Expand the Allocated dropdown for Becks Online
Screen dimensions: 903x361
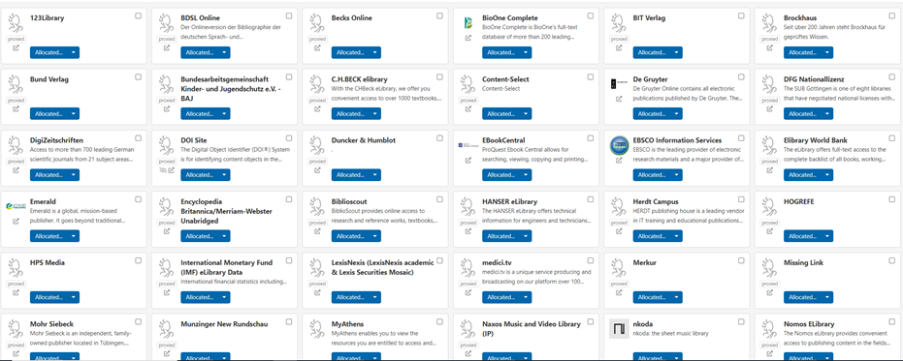pyautogui.click(x=375, y=52)
